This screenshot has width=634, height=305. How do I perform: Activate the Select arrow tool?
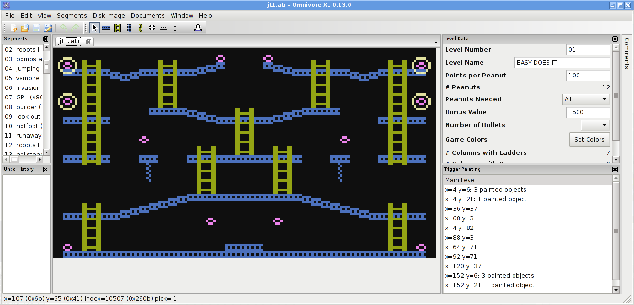pyautogui.click(x=95, y=28)
